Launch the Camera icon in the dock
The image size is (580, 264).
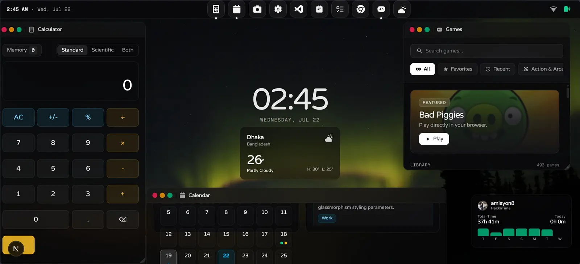[x=257, y=9]
